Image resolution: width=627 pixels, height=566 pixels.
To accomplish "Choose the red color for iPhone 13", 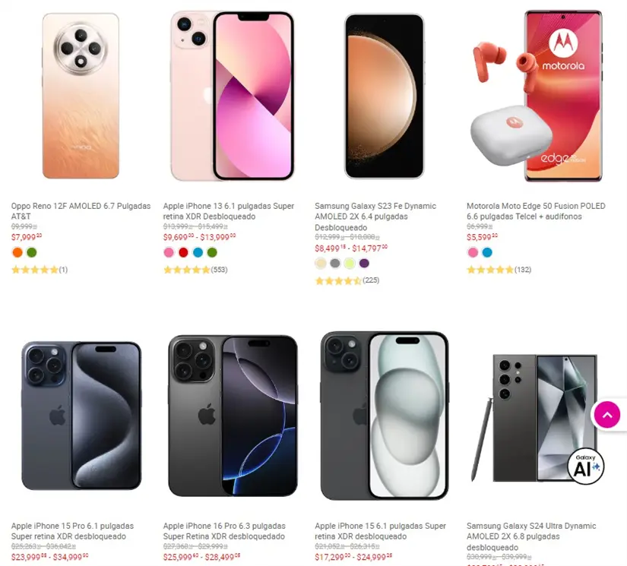I will pyautogui.click(x=184, y=252).
